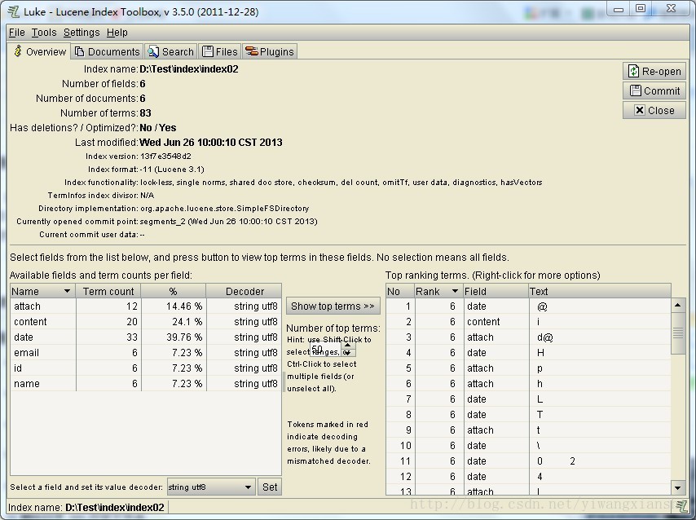Click the Decoder column header

pos(244,291)
